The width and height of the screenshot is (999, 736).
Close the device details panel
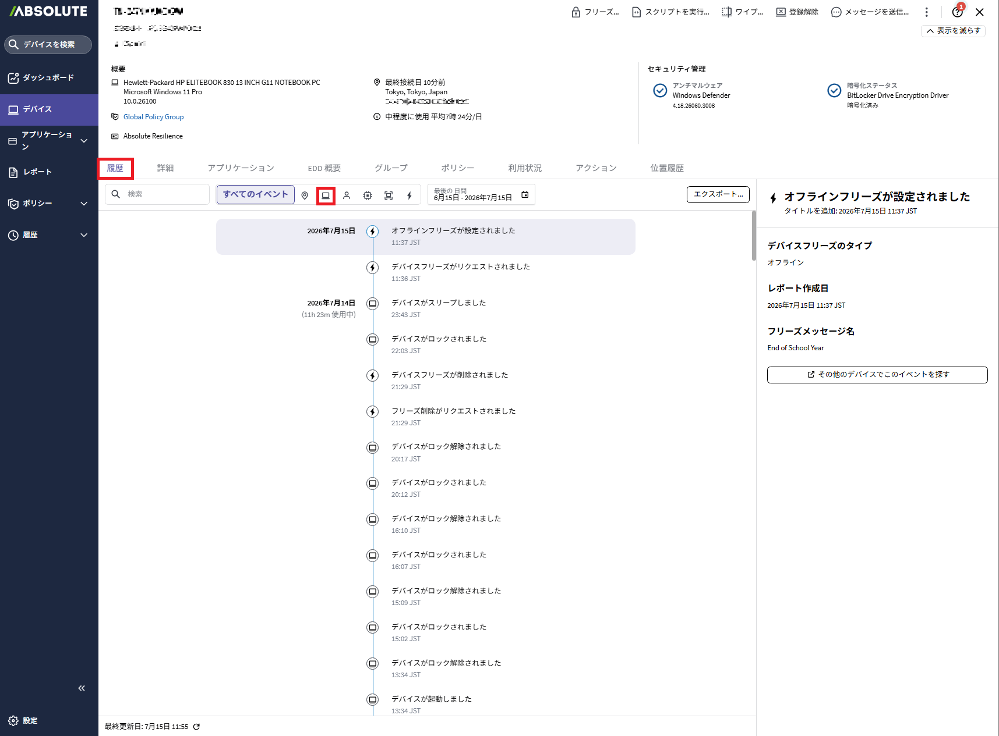[980, 12]
